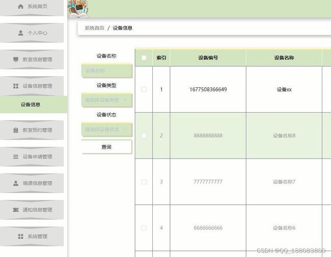
Task: Click the 索引 column header
Action: (x=161, y=58)
